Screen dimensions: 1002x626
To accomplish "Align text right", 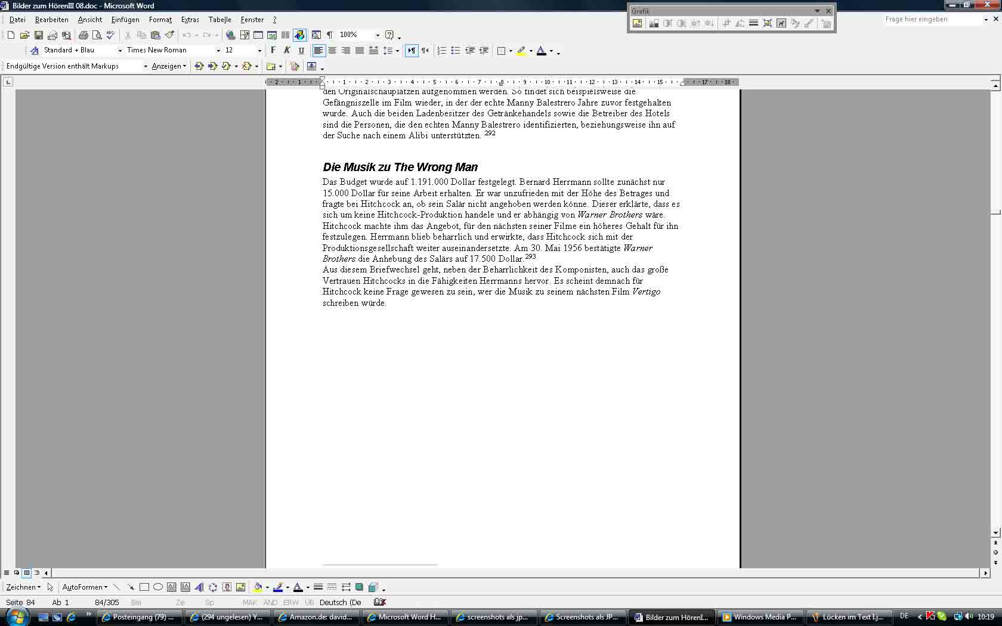I will (x=346, y=51).
